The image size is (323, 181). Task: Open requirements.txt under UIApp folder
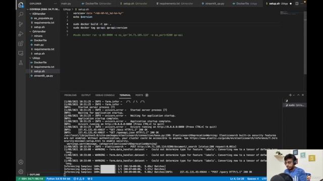(44, 67)
